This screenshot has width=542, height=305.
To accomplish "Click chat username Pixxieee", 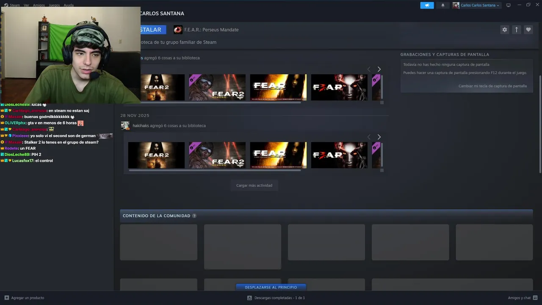I will pos(20,136).
